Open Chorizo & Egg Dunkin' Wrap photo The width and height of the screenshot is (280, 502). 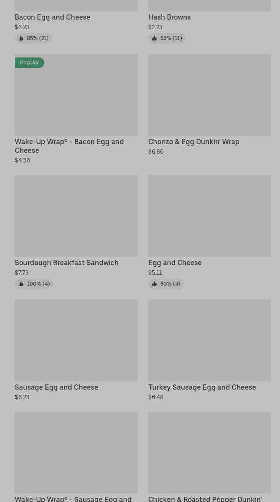click(x=210, y=95)
